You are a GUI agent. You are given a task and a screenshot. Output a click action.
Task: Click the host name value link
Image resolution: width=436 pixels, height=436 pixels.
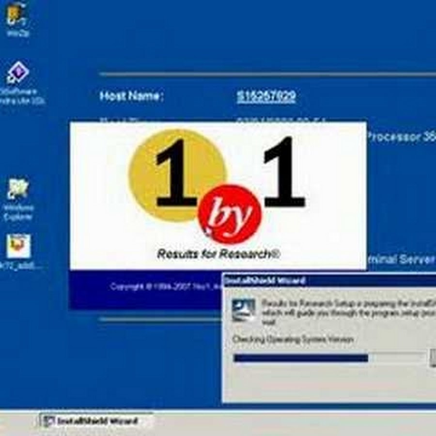[266, 96]
